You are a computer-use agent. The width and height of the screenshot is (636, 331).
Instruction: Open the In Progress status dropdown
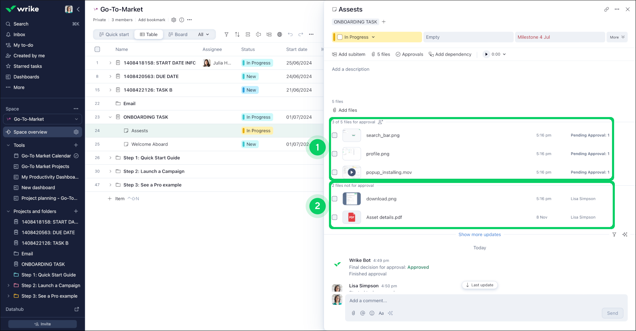click(x=373, y=37)
